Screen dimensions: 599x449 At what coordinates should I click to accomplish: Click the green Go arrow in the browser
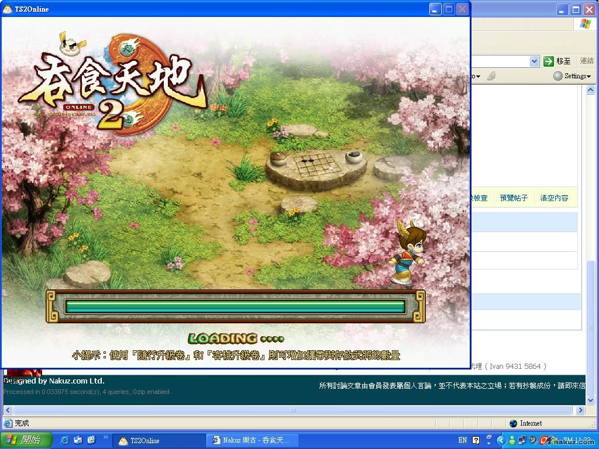(549, 61)
